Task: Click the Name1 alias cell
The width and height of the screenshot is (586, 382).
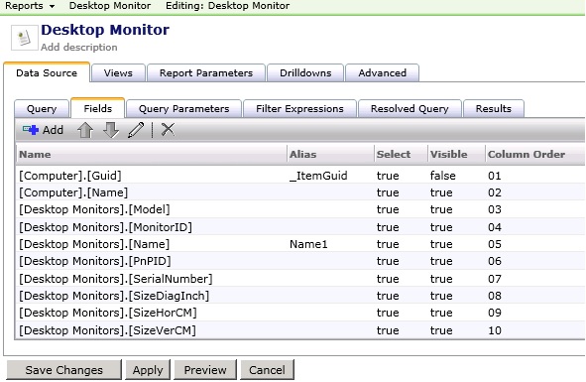Action: 308,244
